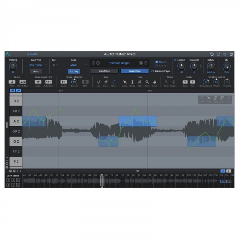Click the Learn button
The height and width of the screenshot is (239, 239).
point(36,71)
